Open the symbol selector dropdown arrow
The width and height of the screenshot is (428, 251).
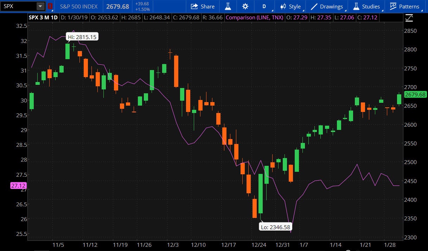pyautogui.click(x=41, y=6)
